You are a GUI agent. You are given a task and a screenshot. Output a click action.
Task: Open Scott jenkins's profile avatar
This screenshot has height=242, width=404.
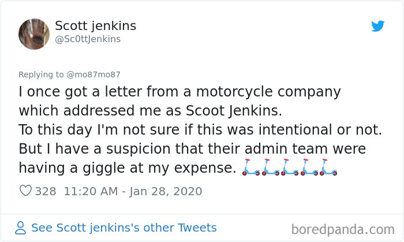tap(34, 33)
